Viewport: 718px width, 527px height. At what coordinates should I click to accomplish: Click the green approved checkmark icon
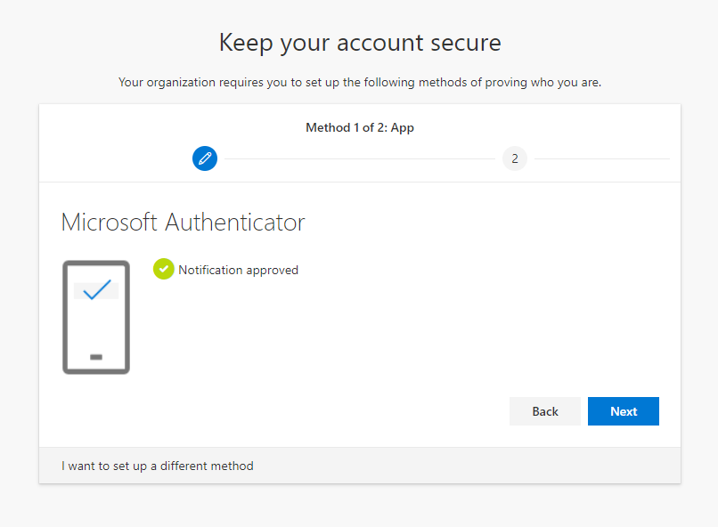click(164, 269)
